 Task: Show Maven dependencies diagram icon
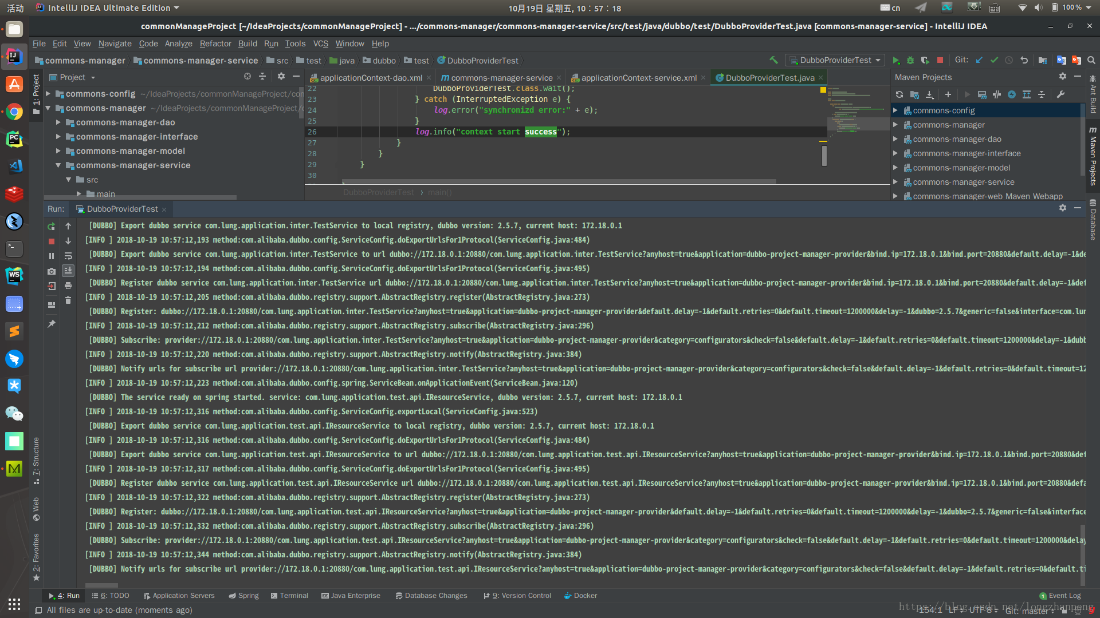pos(1027,94)
